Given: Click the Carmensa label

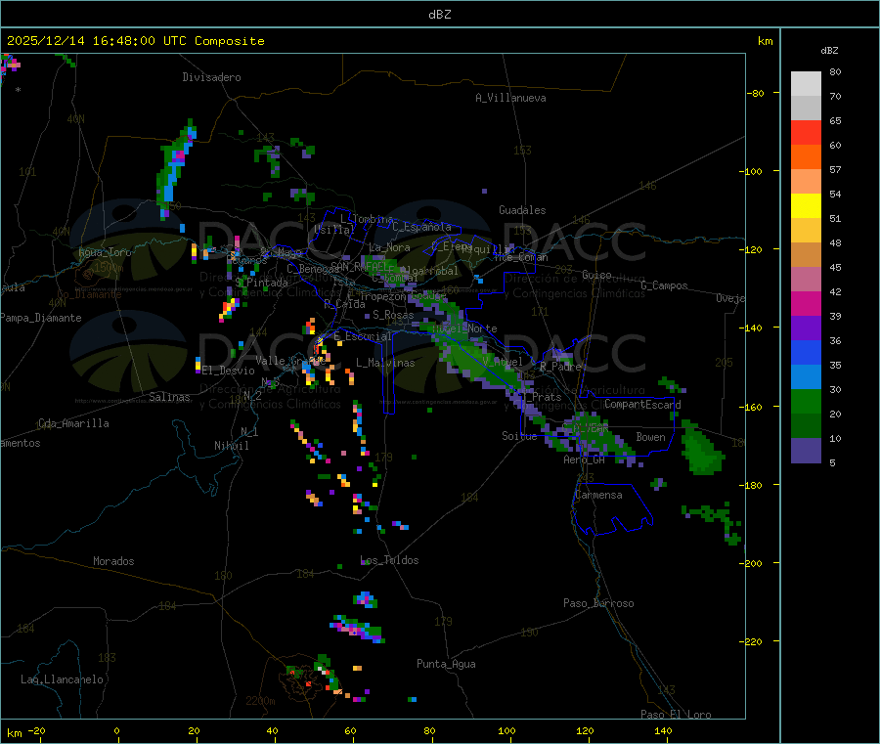Looking at the screenshot, I should click(x=598, y=495).
